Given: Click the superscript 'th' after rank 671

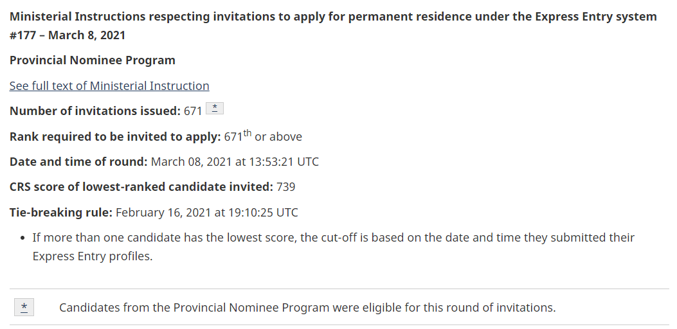Looking at the screenshot, I should click(248, 132).
